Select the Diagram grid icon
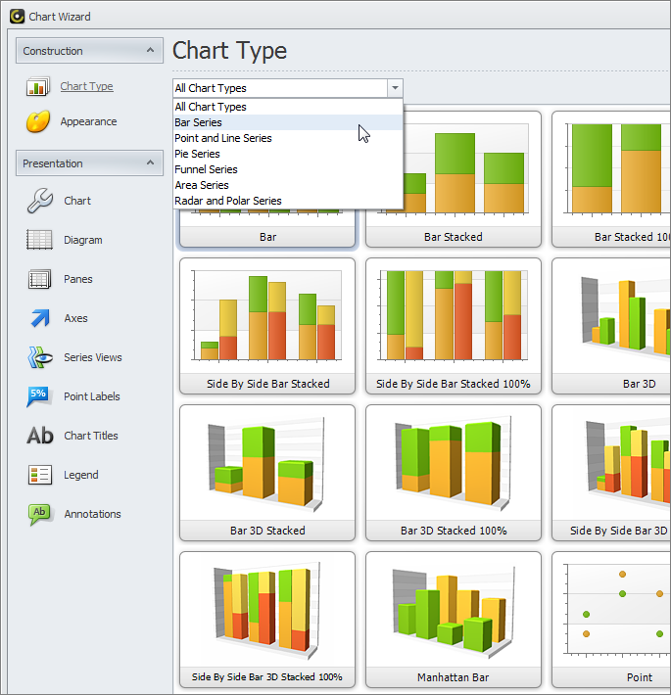Screen dimensions: 671x695 39,240
